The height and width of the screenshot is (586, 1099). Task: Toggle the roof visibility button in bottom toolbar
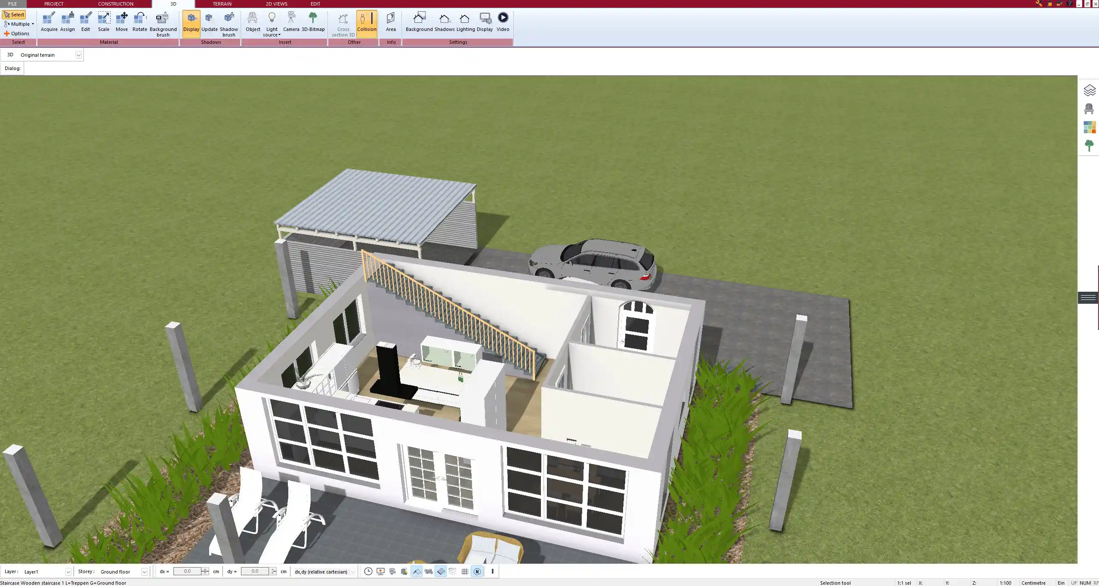[417, 571]
